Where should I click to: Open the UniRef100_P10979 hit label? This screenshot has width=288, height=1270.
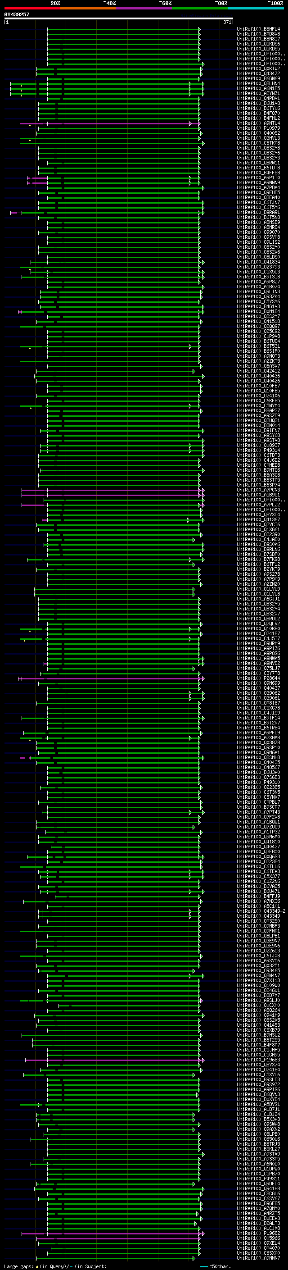258,128
